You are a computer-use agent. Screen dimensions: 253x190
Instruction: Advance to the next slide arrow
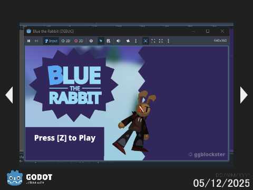pyautogui.click(x=244, y=95)
